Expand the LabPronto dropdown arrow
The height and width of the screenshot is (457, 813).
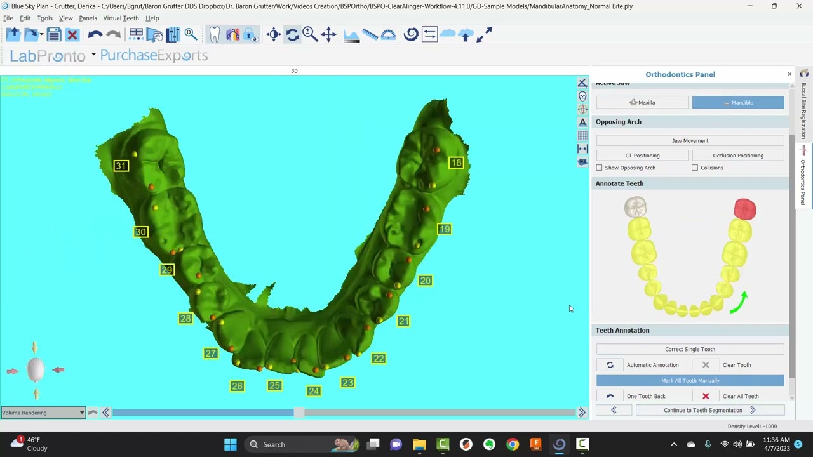tap(93, 55)
